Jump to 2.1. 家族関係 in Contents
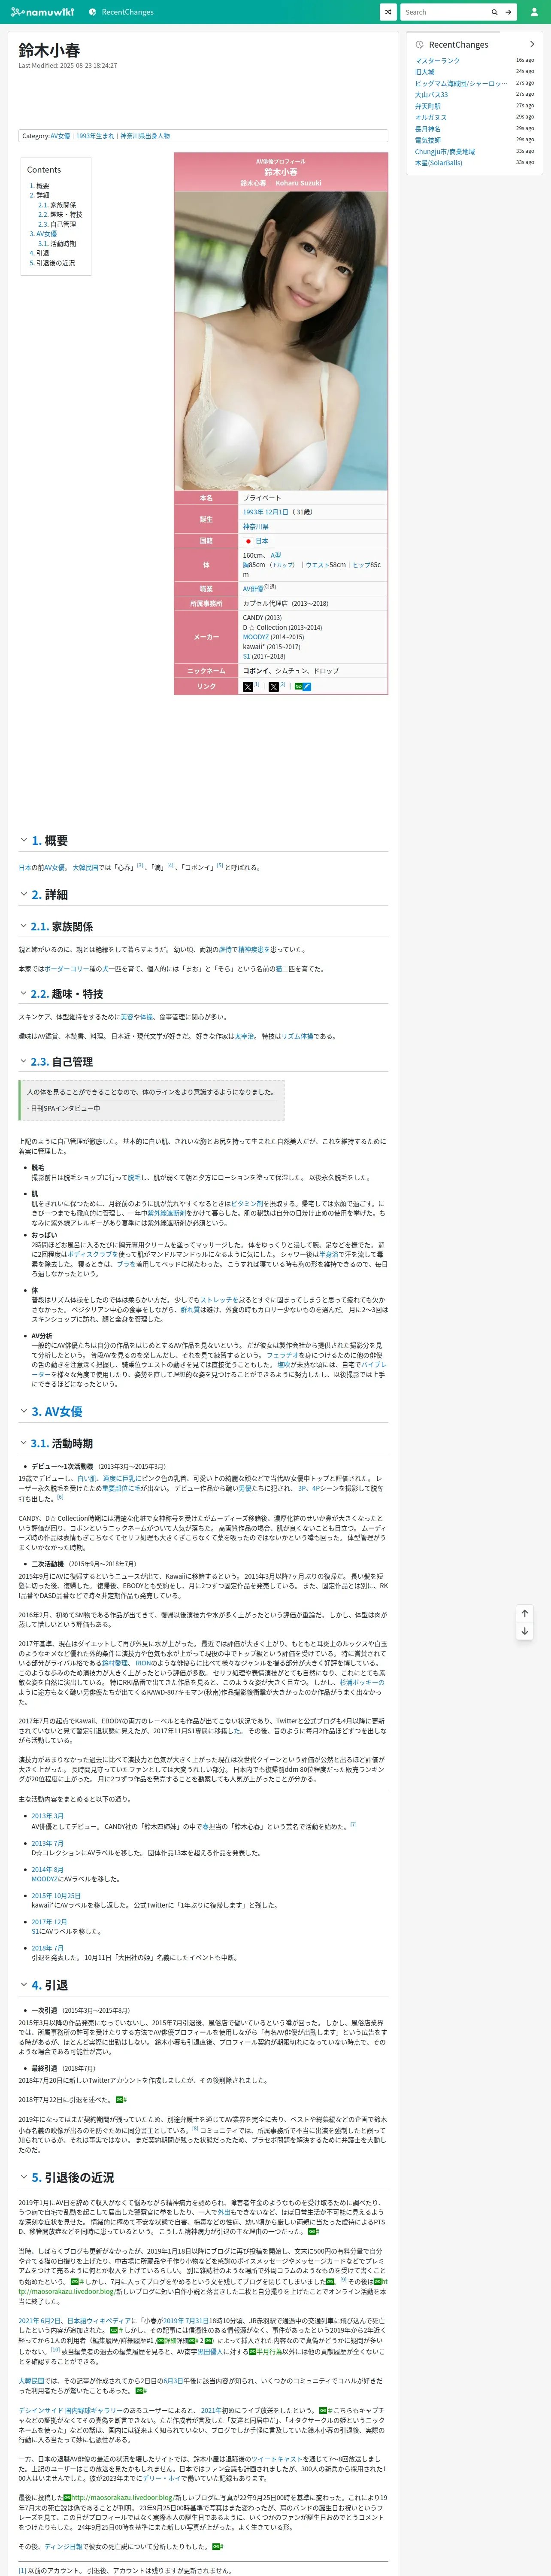551x2576 pixels. [x=57, y=205]
